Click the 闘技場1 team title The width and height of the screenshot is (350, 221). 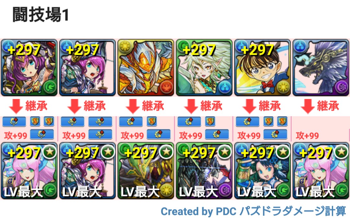point(41,15)
